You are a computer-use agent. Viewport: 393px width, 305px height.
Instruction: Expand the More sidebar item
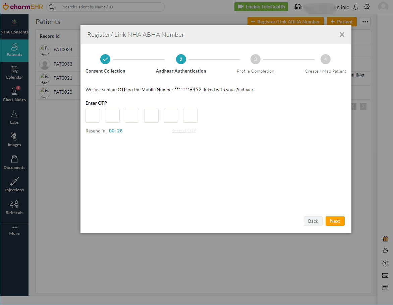[14, 230]
